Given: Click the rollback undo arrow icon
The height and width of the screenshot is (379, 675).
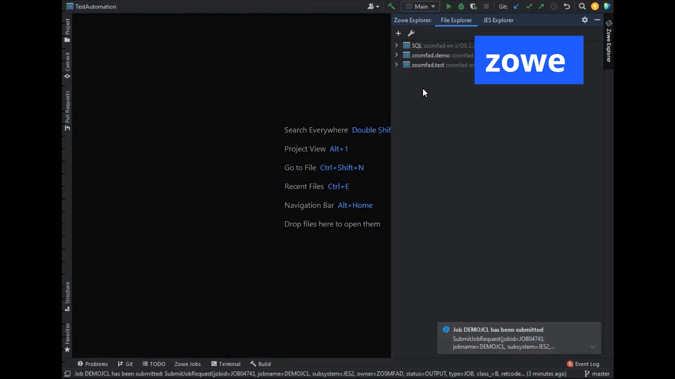Looking at the screenshot, I should pos(567,6).
